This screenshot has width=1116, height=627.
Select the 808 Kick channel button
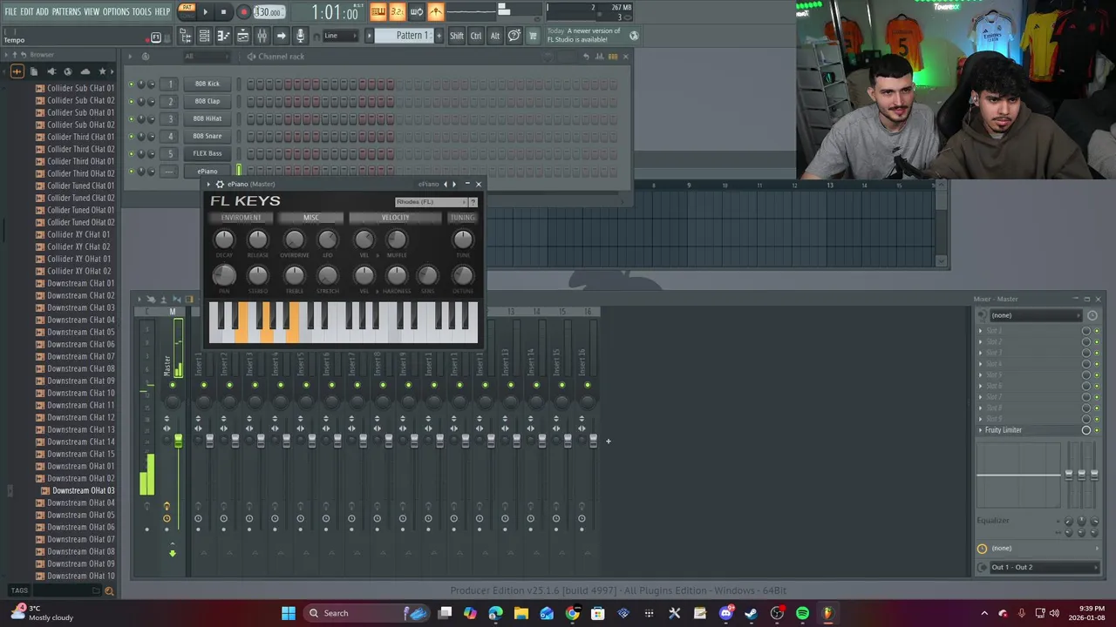click(207, 84)
